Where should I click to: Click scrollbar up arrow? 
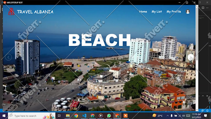[x=197, y=6]
